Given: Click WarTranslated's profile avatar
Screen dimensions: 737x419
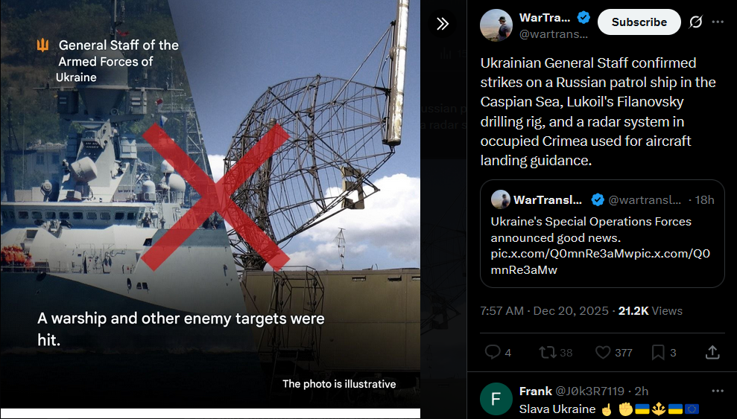Looking at the screenshot, I should [x=496, y=25].
